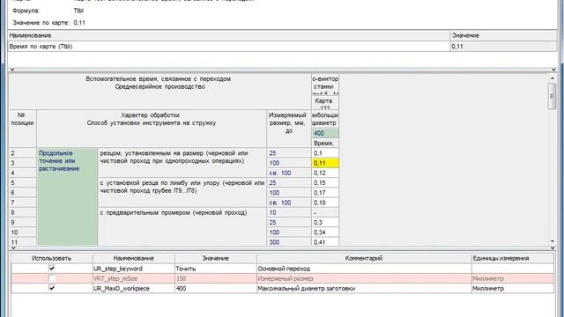Select measured size 100 in position 6
Viewport: 564px width, 317px height.
coord(289,193)
